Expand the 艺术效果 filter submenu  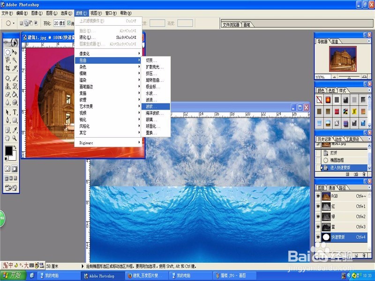[108, 106]
